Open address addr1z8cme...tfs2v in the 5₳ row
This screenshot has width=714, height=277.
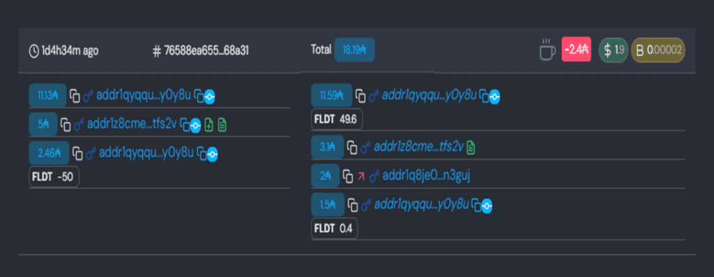132,124
